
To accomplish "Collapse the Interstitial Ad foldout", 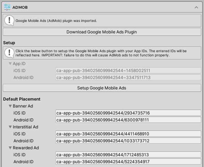I will tap(10, 127).
